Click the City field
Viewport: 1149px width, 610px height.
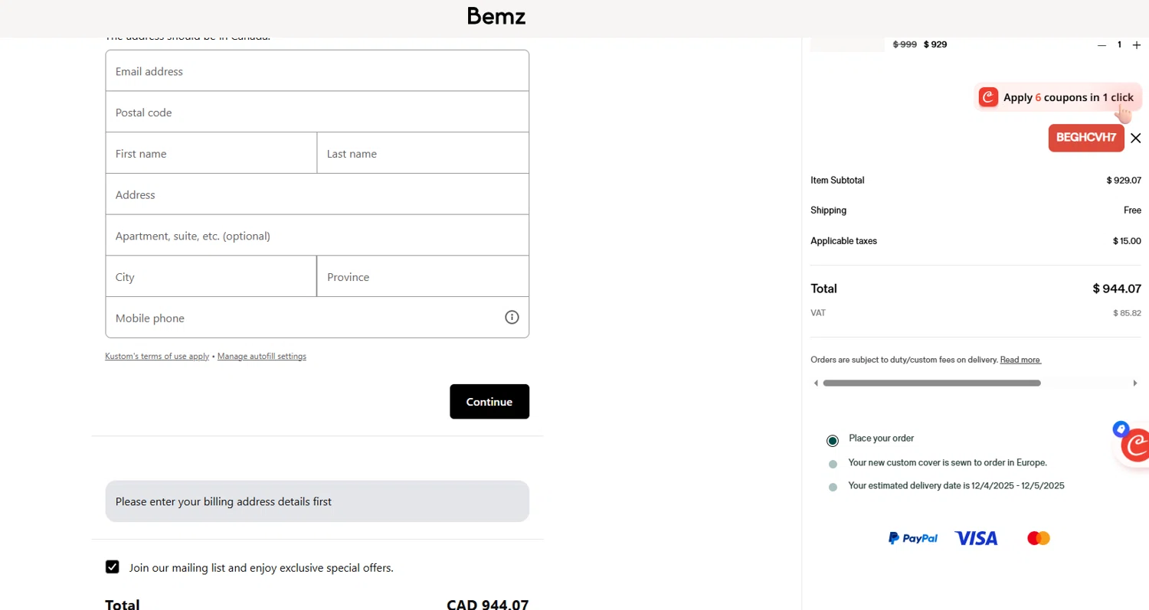[211, 277]
